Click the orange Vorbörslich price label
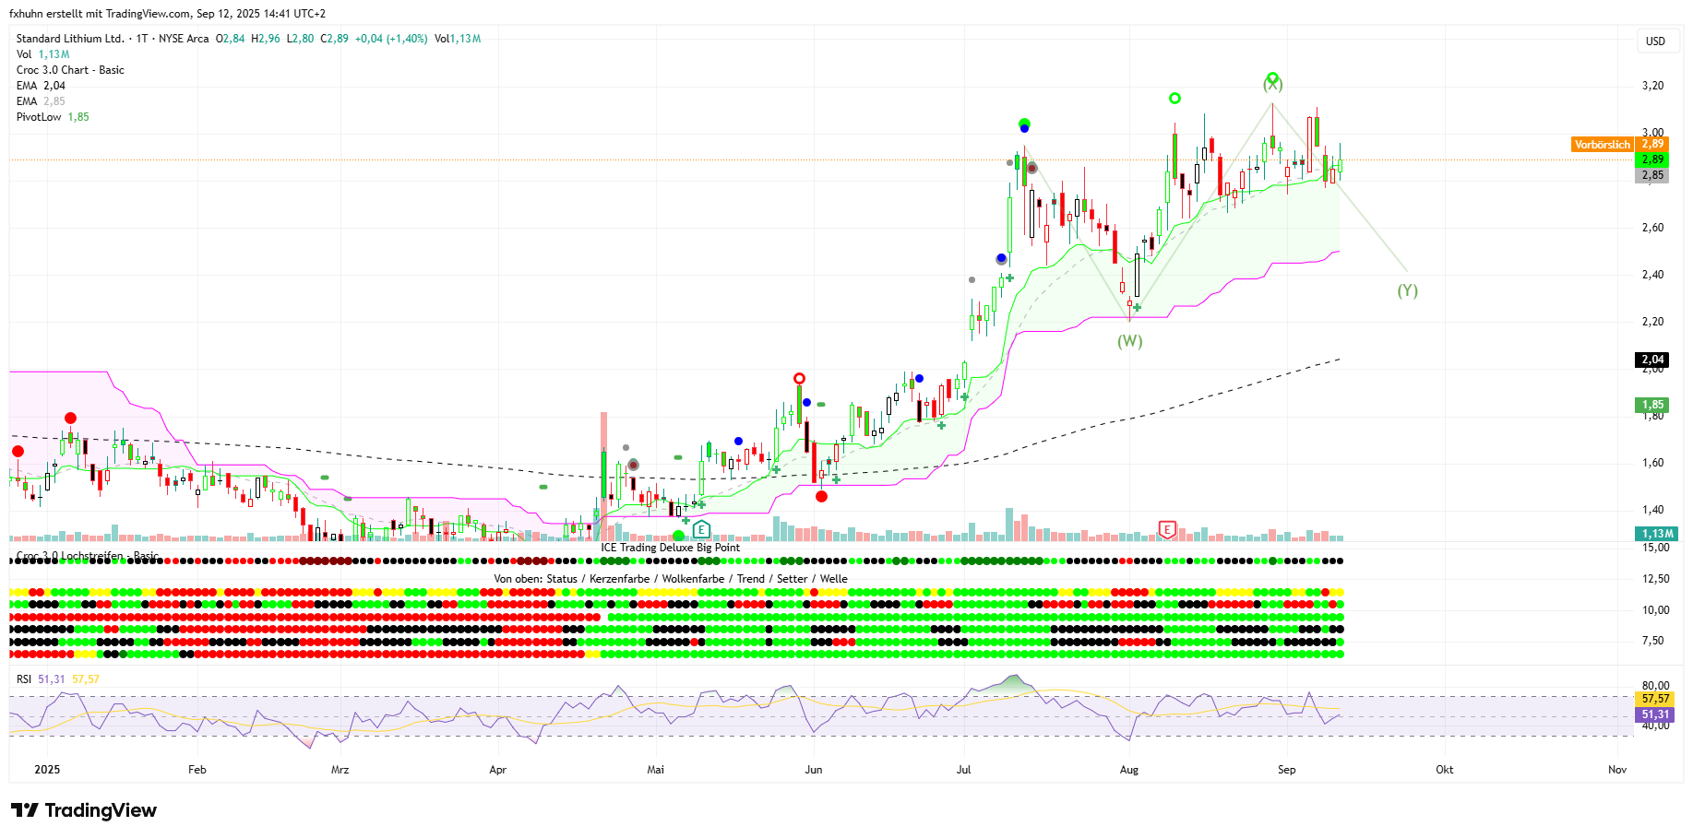Screen dimensions: 1693x838 pos(1603,145)
